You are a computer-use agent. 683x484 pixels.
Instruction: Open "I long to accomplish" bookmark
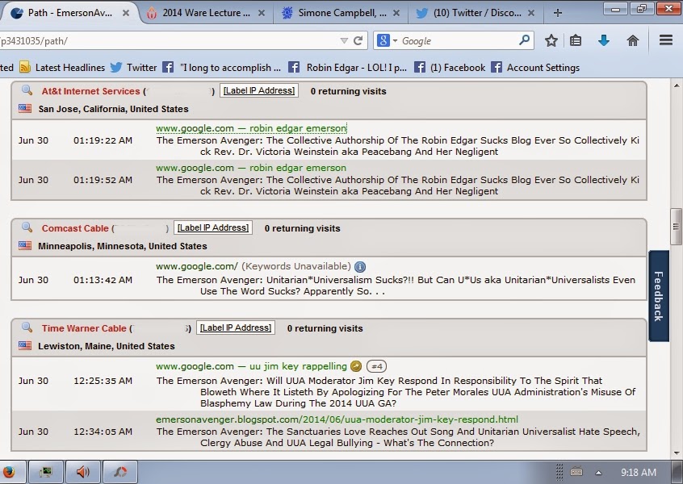click(x=222, y=68)
